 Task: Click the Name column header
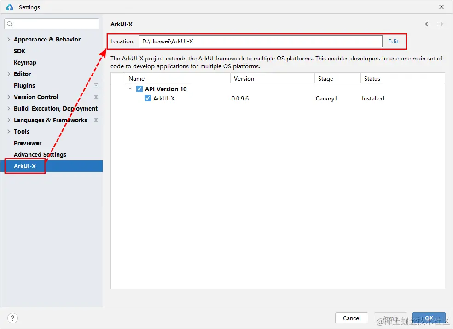pyautogui.click(x=178, y=79)
